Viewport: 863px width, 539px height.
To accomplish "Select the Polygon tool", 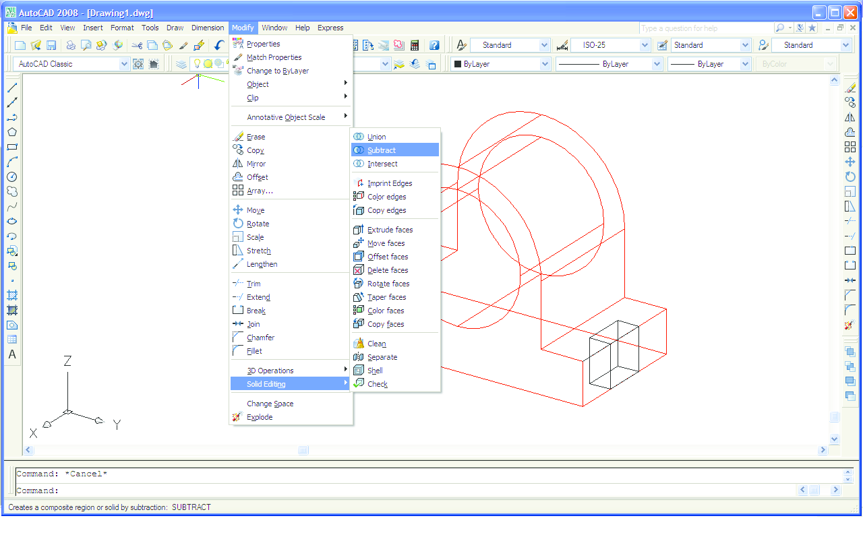I will (x=12, y=132).
